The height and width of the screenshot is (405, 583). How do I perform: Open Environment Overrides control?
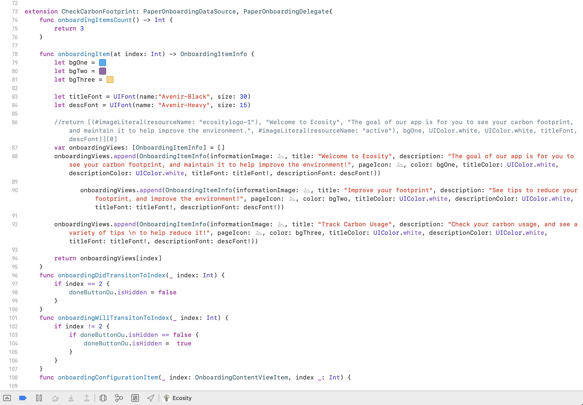pos(135,398)
